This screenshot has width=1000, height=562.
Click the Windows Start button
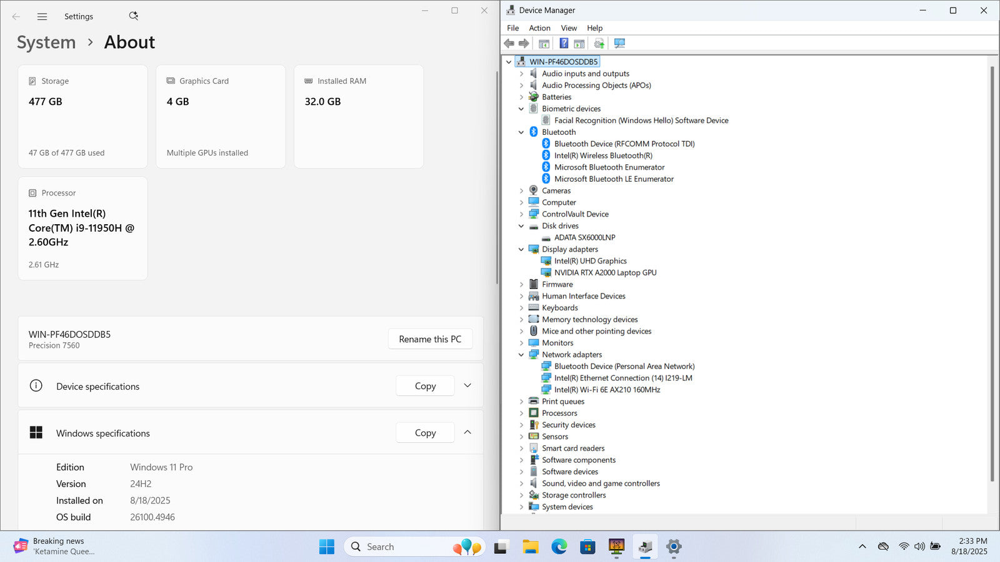[326, 547]
